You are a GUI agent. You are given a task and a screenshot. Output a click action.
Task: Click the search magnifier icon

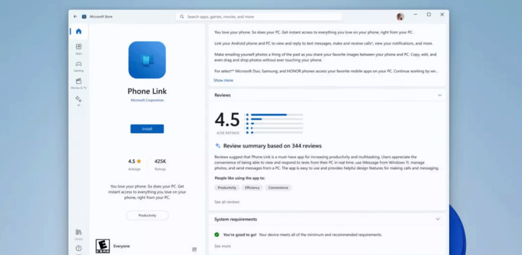[x=182, y=17]
